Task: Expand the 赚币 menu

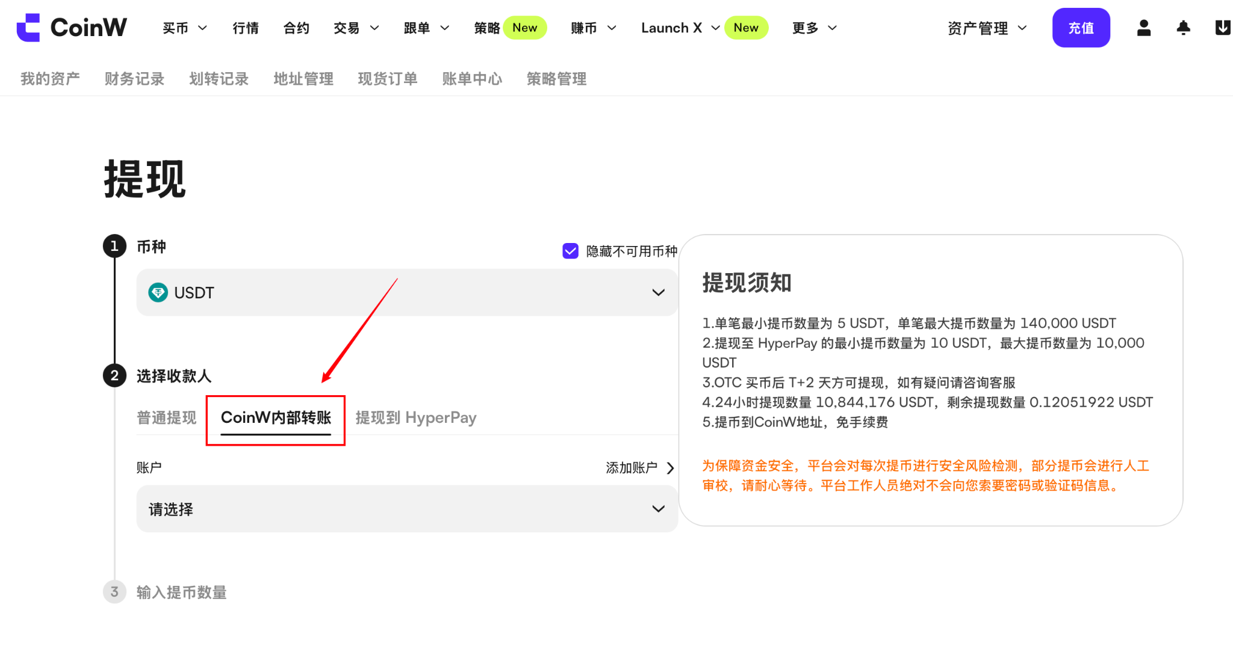Action: coord(594,28)
